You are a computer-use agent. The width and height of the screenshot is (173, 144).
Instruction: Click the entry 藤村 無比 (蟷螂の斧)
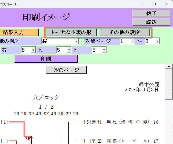[x=120, y=122]
